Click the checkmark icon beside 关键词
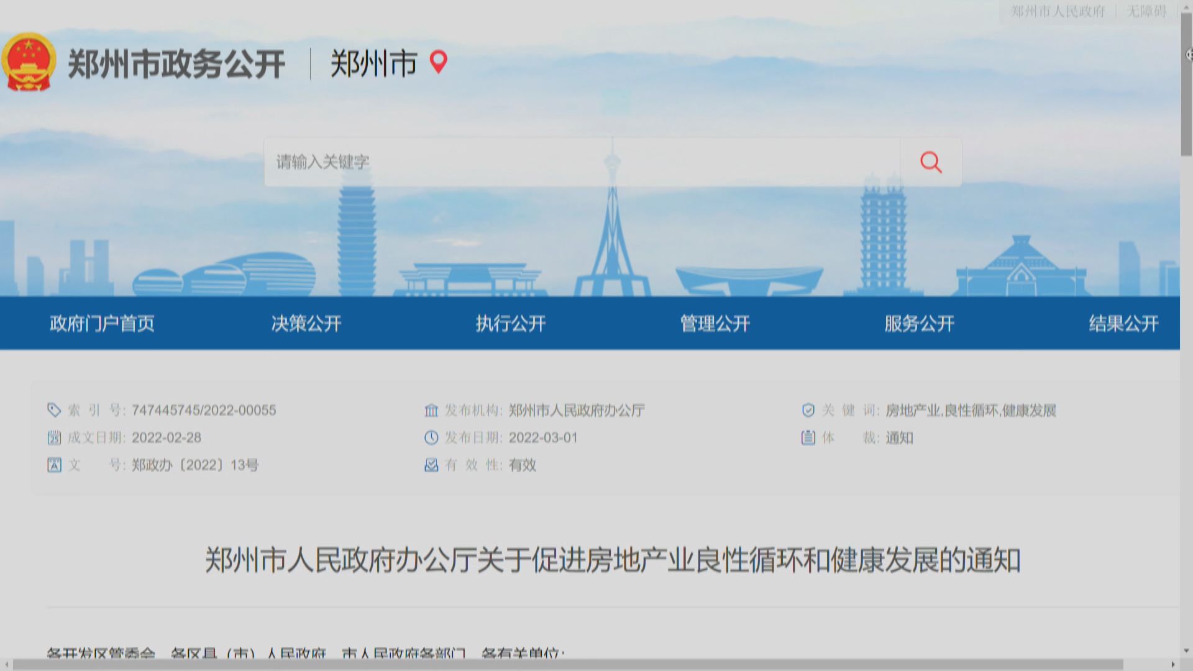The image size is (1193, 671). (807, 410)
